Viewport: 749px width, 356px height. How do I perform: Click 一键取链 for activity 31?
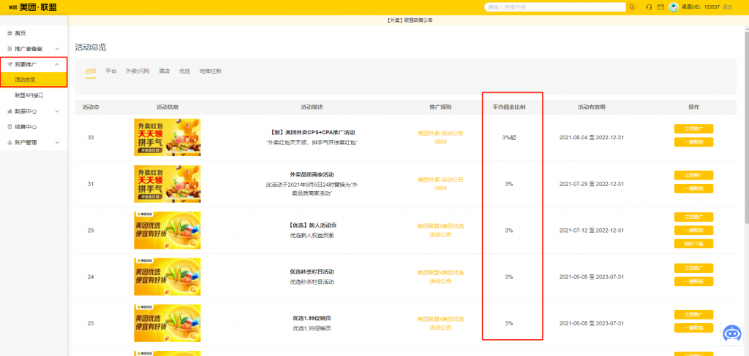[693, 189]
